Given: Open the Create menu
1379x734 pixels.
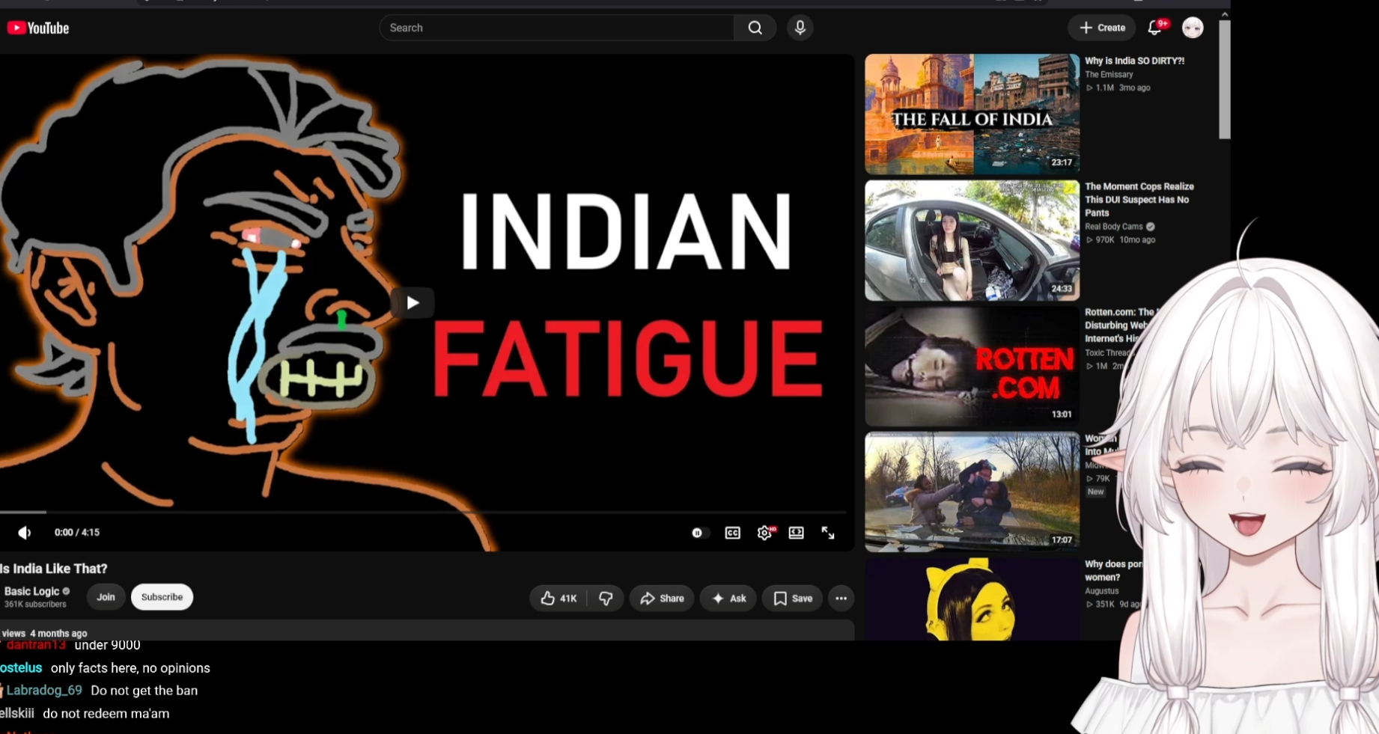Looking at the screenshot, I should tap(1102, 28).
